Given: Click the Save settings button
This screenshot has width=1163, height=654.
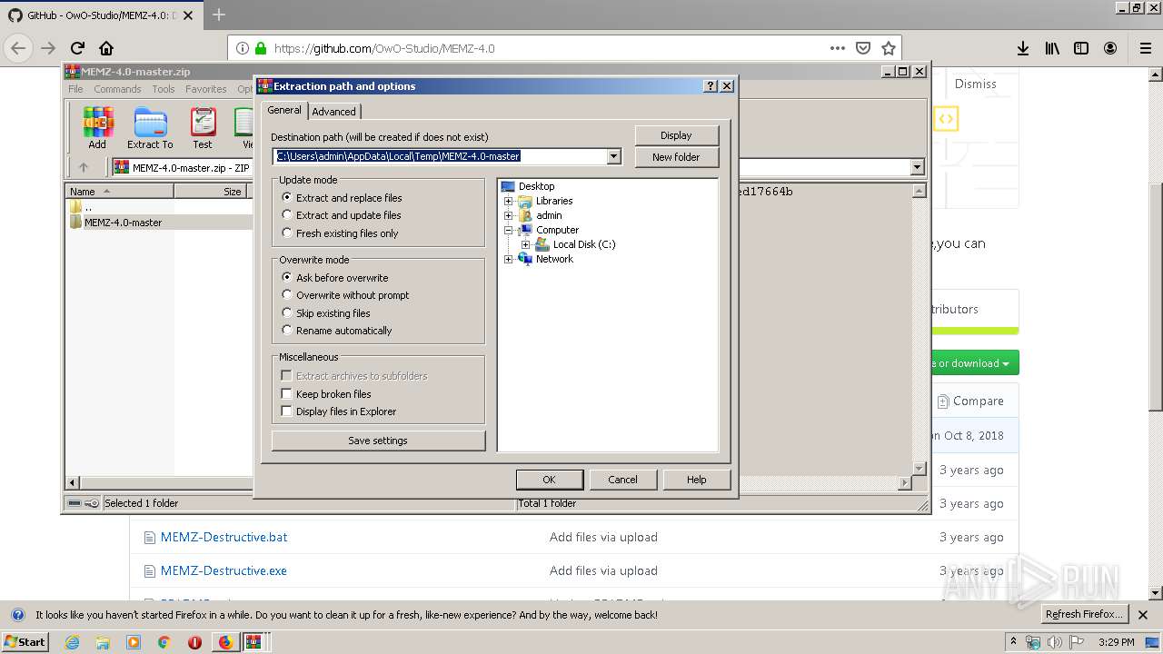Looking at the screenshot, I should [x=378, y=441].
